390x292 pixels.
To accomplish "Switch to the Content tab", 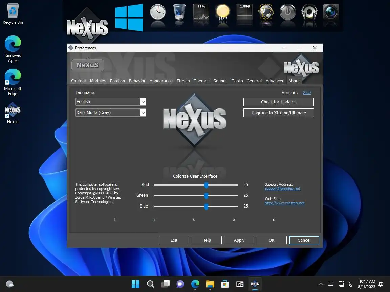I will pyautogui.click(x=79, y=81).
